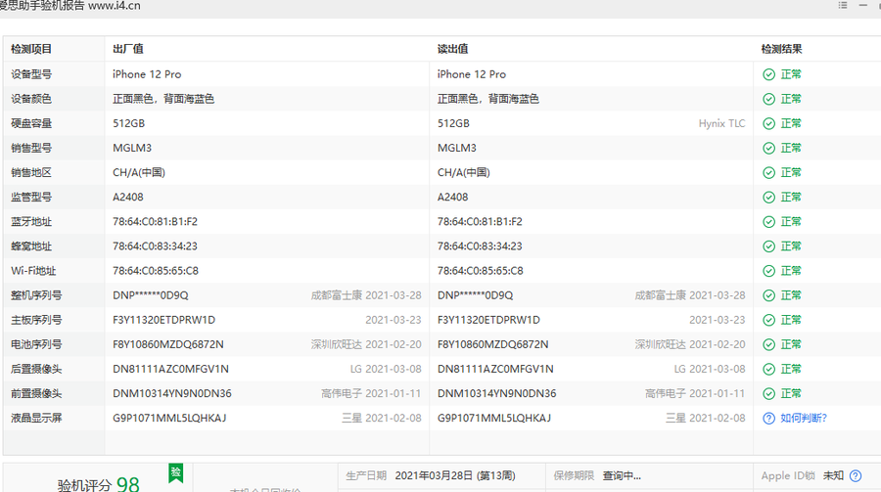Click the 检测结果 column header
This screenshot has width=881, height=492.
pyautogui.click(x=781, y=49)
